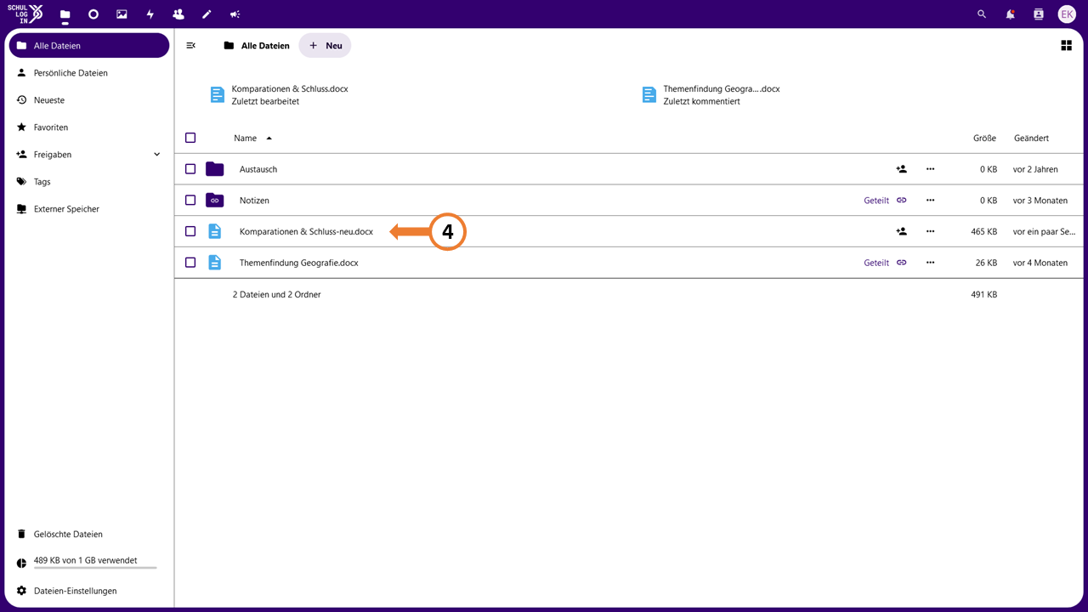
Task: Open more actions menu for Austausch
Action: (x=930, y=169)
